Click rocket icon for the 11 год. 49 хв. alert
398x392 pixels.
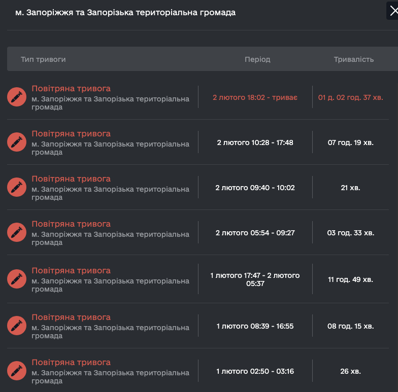pos(17,278)
